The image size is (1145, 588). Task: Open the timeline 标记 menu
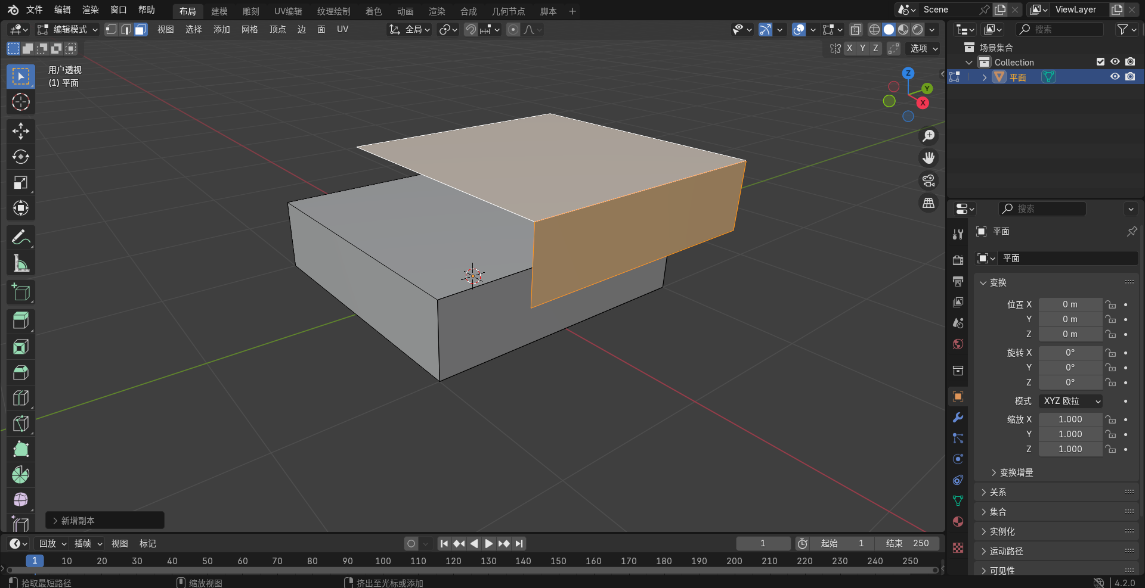(x=147, y=543)
